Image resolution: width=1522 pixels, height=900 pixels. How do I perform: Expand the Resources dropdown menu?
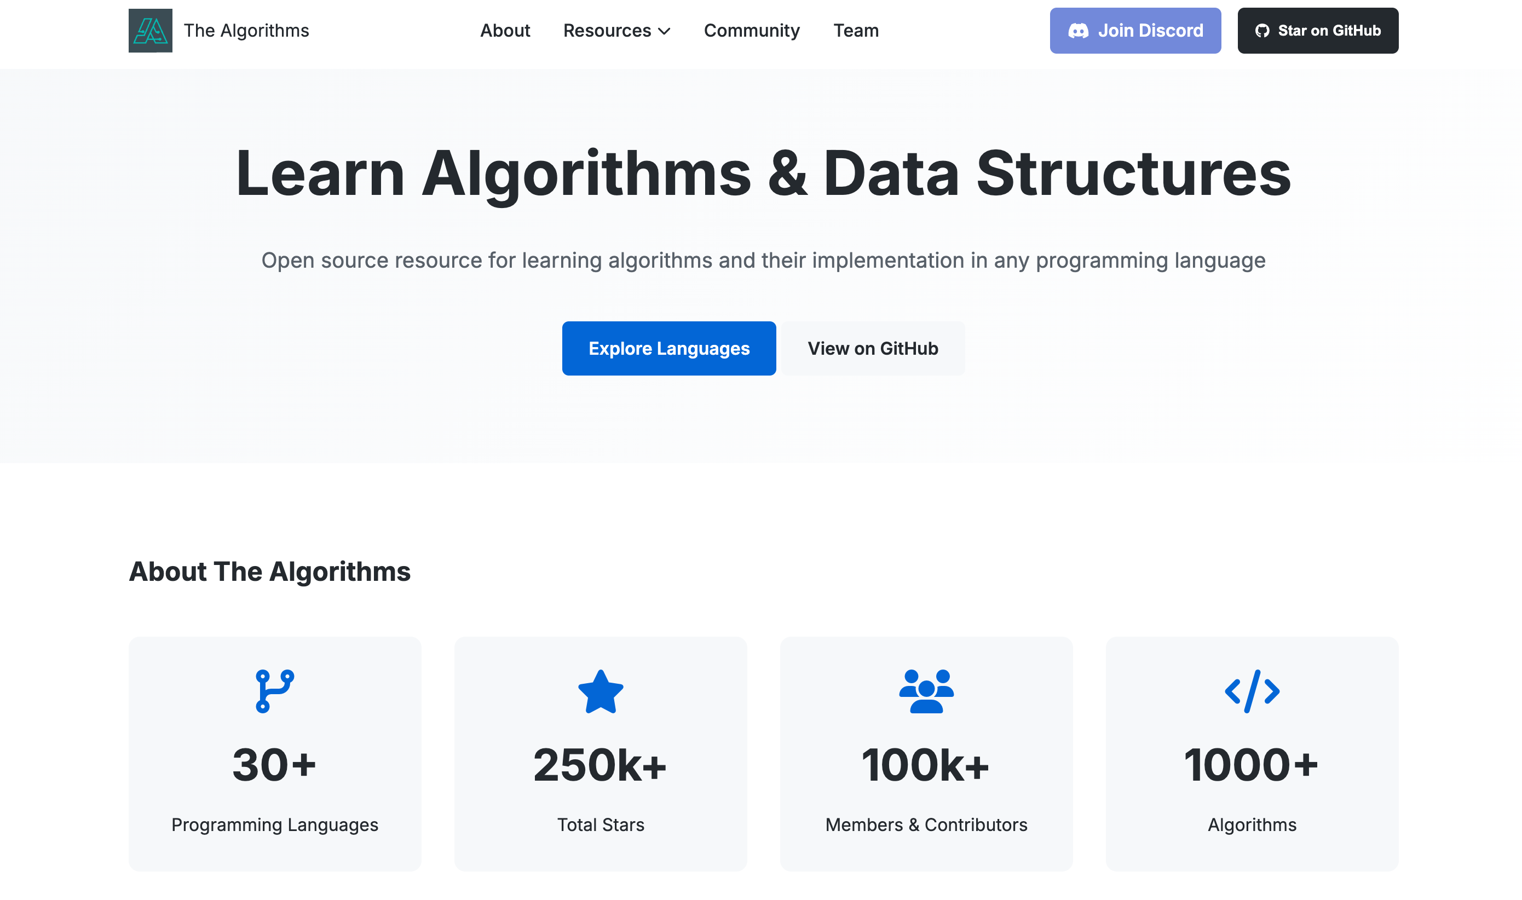[615, 30]
